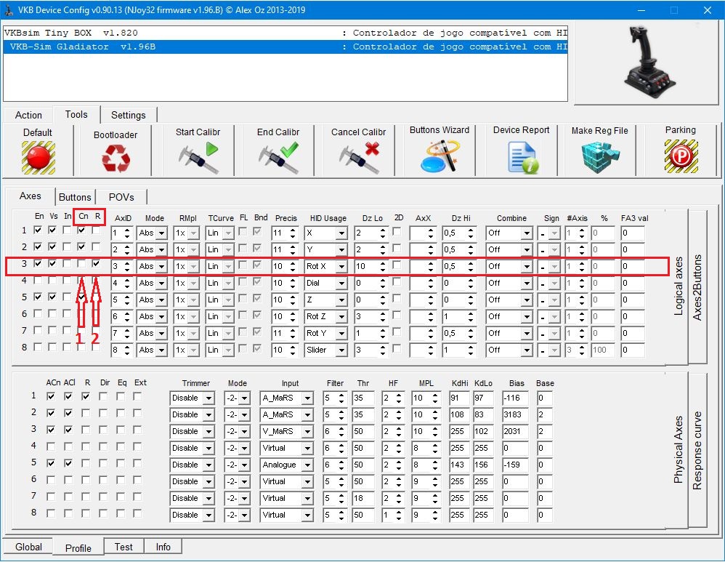Screen dimensions: 725x562
Task: Click FA3 val field for logical axis 1
Action: (x=633, y=233)
